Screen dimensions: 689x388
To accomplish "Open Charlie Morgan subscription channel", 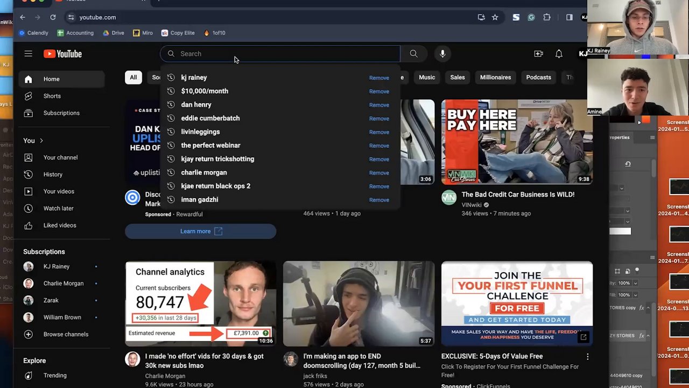I will point(61,283).
